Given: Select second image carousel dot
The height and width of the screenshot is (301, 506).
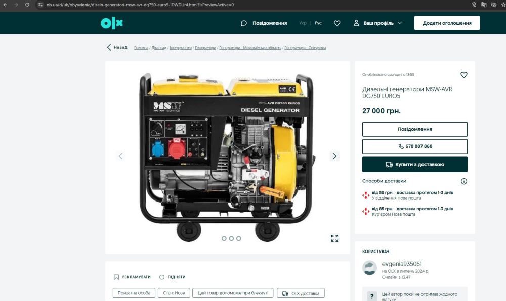Looking at the screenshot, I should click(231, 238).
